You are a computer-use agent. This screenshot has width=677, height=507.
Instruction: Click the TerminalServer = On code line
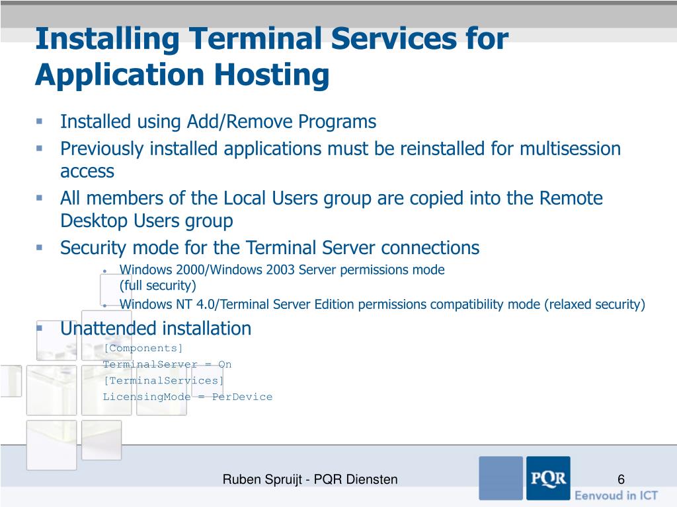(167, 364)
